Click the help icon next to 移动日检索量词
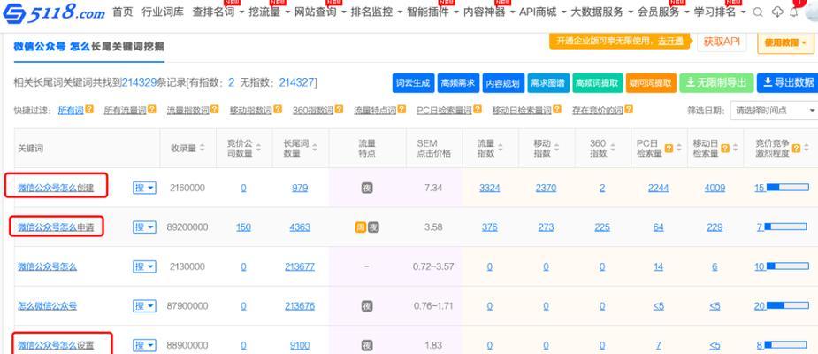The height and width of the screenshot is (354, 818). coord(555,110)
